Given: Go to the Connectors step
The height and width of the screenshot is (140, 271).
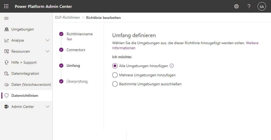Looking at the screenshot, I should [x=76, y=50].
